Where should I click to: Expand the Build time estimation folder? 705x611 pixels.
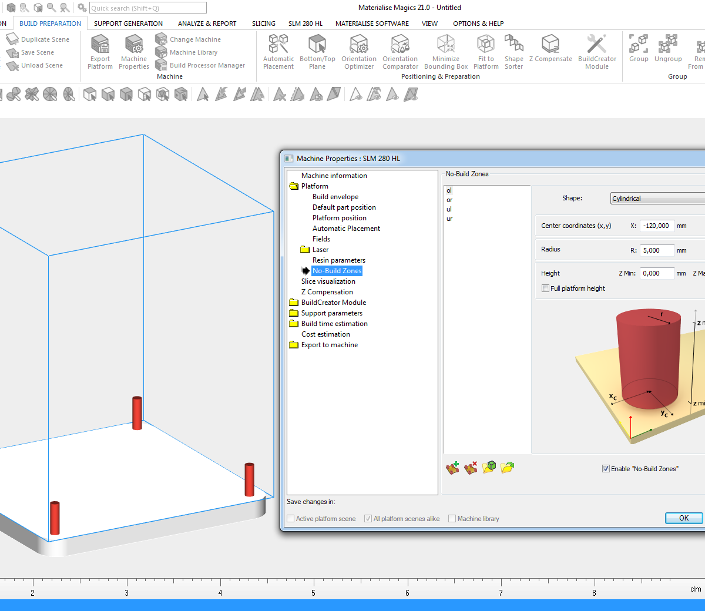click(294, 324)
